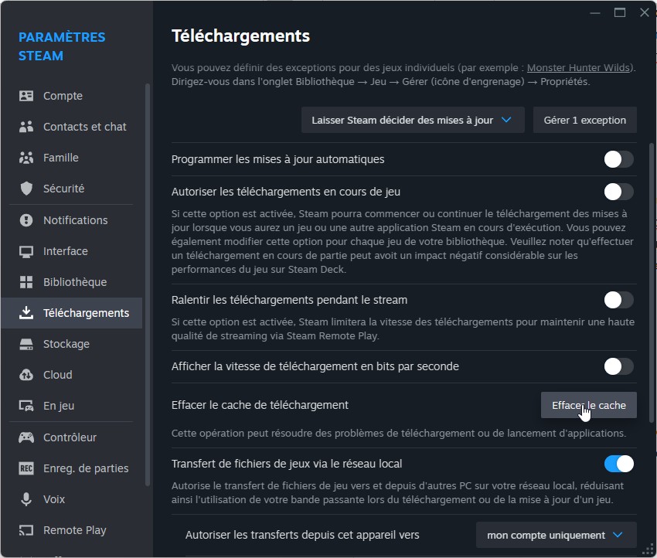Screen dimensions: 657x558
Task: Select the Stockage storage icon
Action: [x=26, y=343]
